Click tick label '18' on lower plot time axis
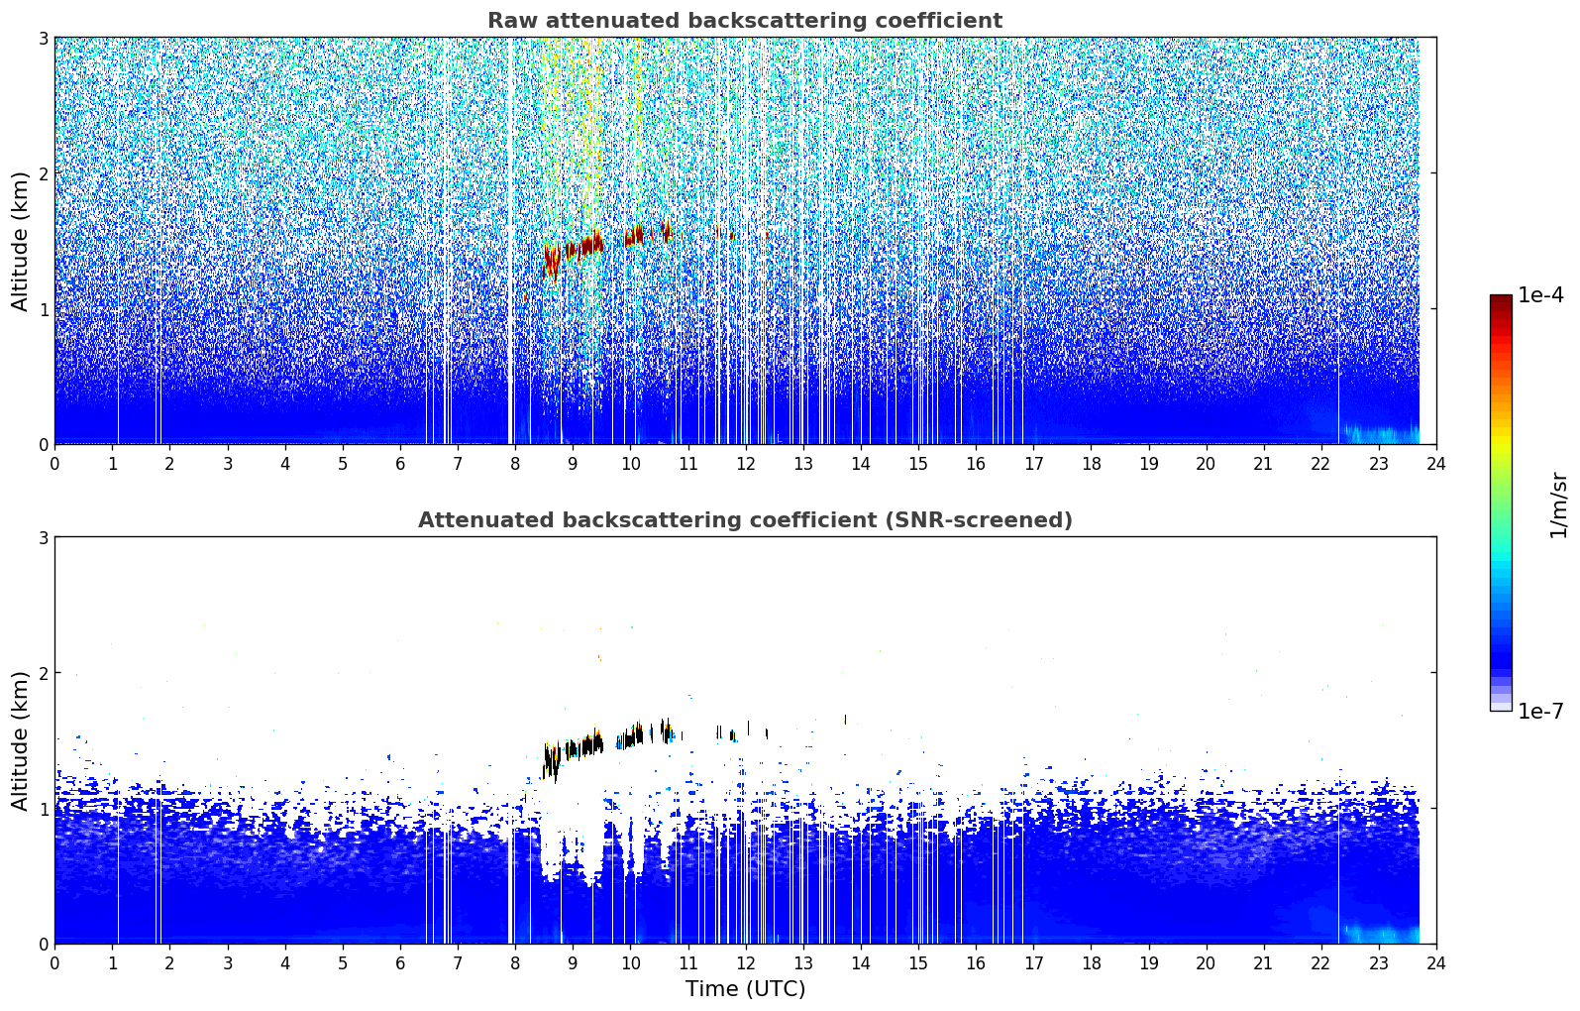Screen dimensions: 1580x1011 1091,962
